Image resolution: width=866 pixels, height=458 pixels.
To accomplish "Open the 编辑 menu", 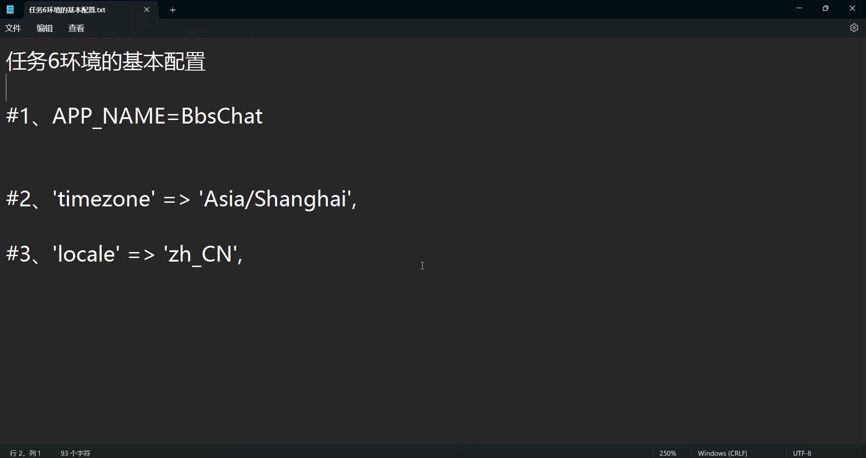I will 44,28.
